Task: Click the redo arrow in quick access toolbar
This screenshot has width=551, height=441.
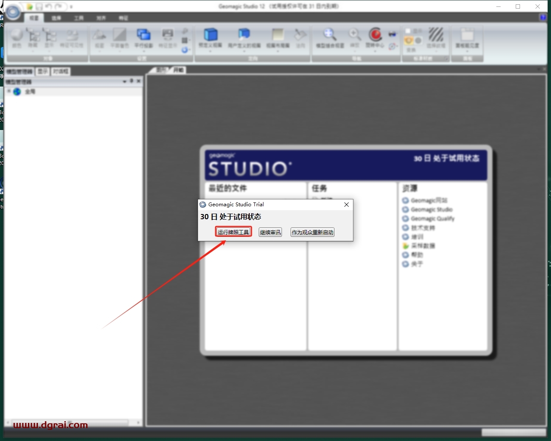Action: tap(58, 6)
